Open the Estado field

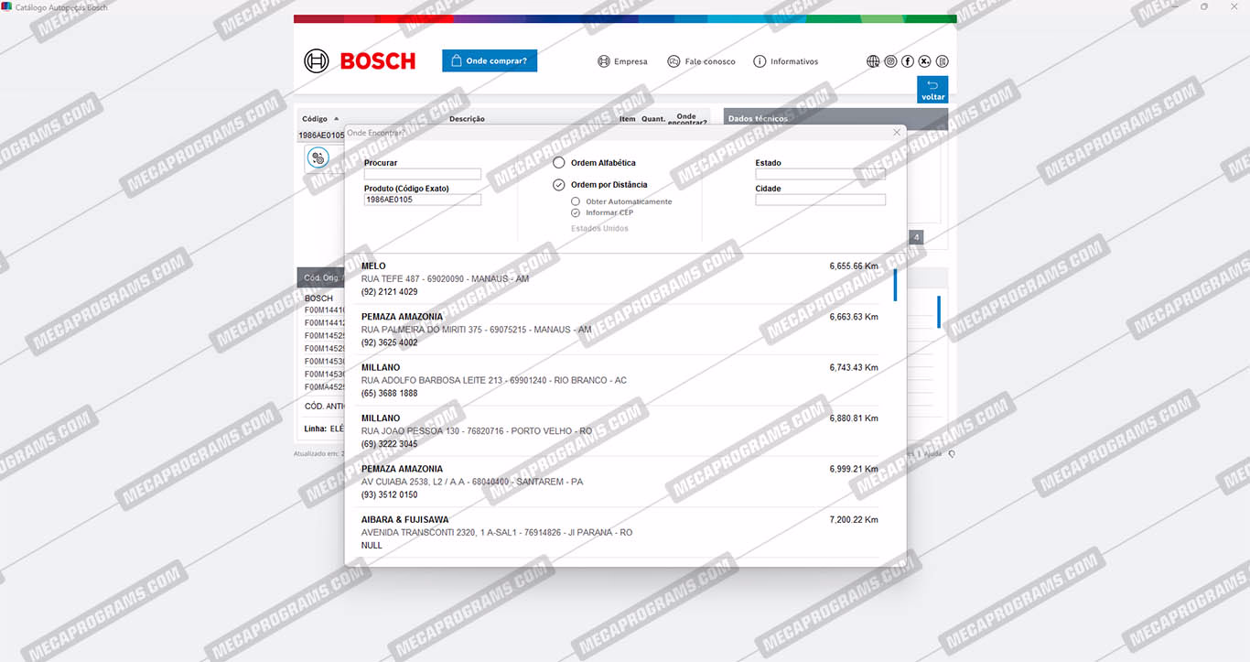[x=820, y=174]
